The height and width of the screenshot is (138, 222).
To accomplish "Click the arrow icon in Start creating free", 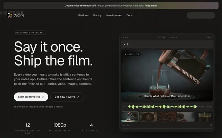I will point(43,97).
